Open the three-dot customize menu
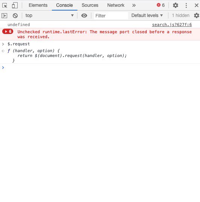The image size is (200, 202). tap(186, 5)
